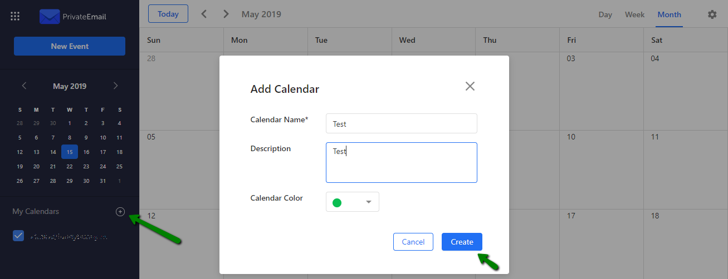Screen dimensions: 728x279
Task: Click the Create button
Action: 462,242
